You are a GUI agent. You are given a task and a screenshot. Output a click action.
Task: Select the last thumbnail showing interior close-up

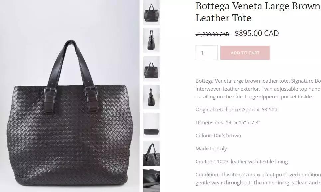pos(151,181)
